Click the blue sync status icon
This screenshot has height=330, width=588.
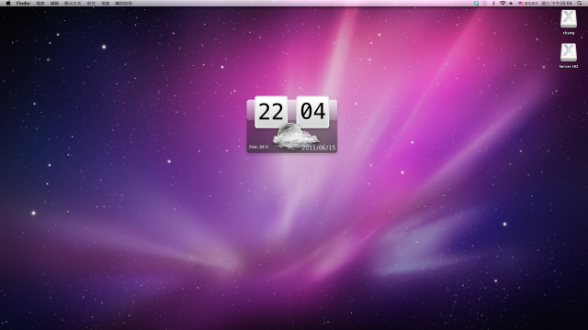(476, 3)
